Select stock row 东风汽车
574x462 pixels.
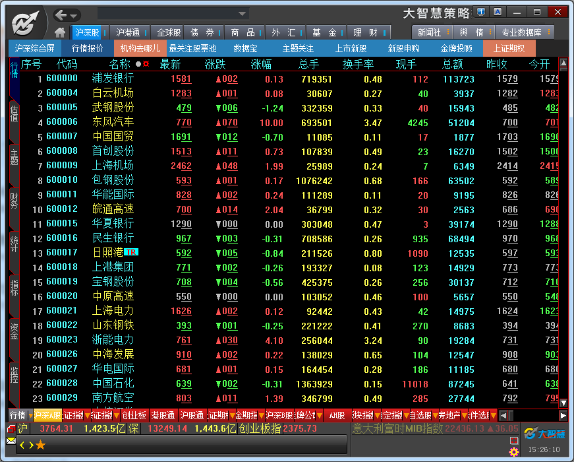(x=289, y=123)
